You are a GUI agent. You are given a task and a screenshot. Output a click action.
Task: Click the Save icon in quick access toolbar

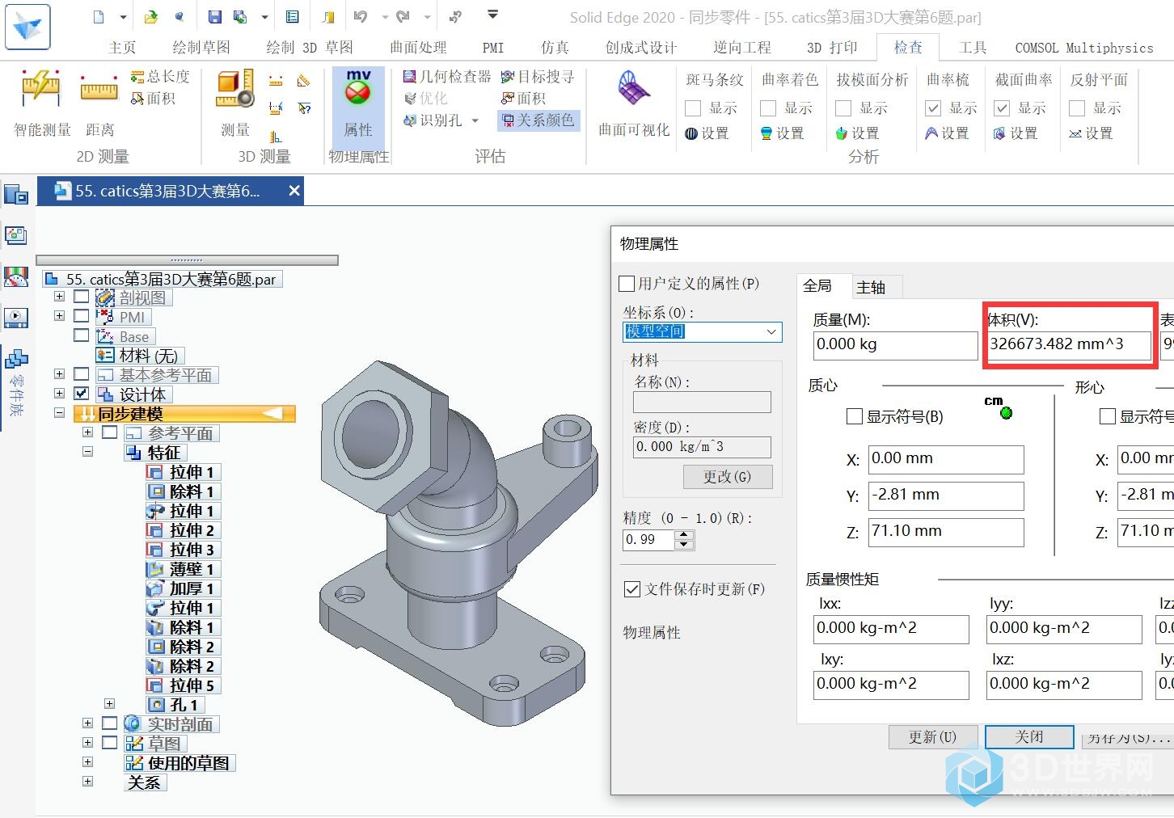pyautogui.click(x=214, y=16)
